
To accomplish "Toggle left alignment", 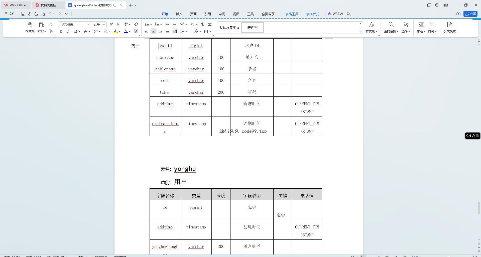I will click(146, 31).
